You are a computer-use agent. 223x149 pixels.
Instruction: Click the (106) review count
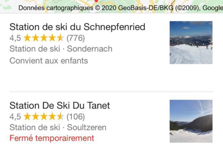[x=76, y=117]
